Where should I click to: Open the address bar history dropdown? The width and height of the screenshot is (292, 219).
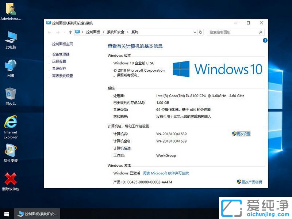(x=194, y=32)
